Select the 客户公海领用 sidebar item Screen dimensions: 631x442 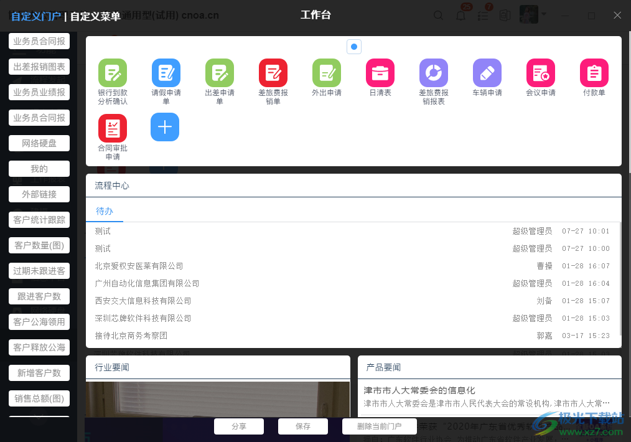tap(39, 322)
